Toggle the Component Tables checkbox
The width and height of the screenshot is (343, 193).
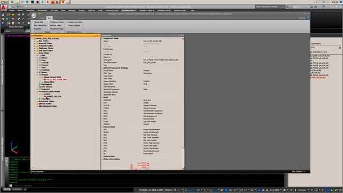pos(49,22)
